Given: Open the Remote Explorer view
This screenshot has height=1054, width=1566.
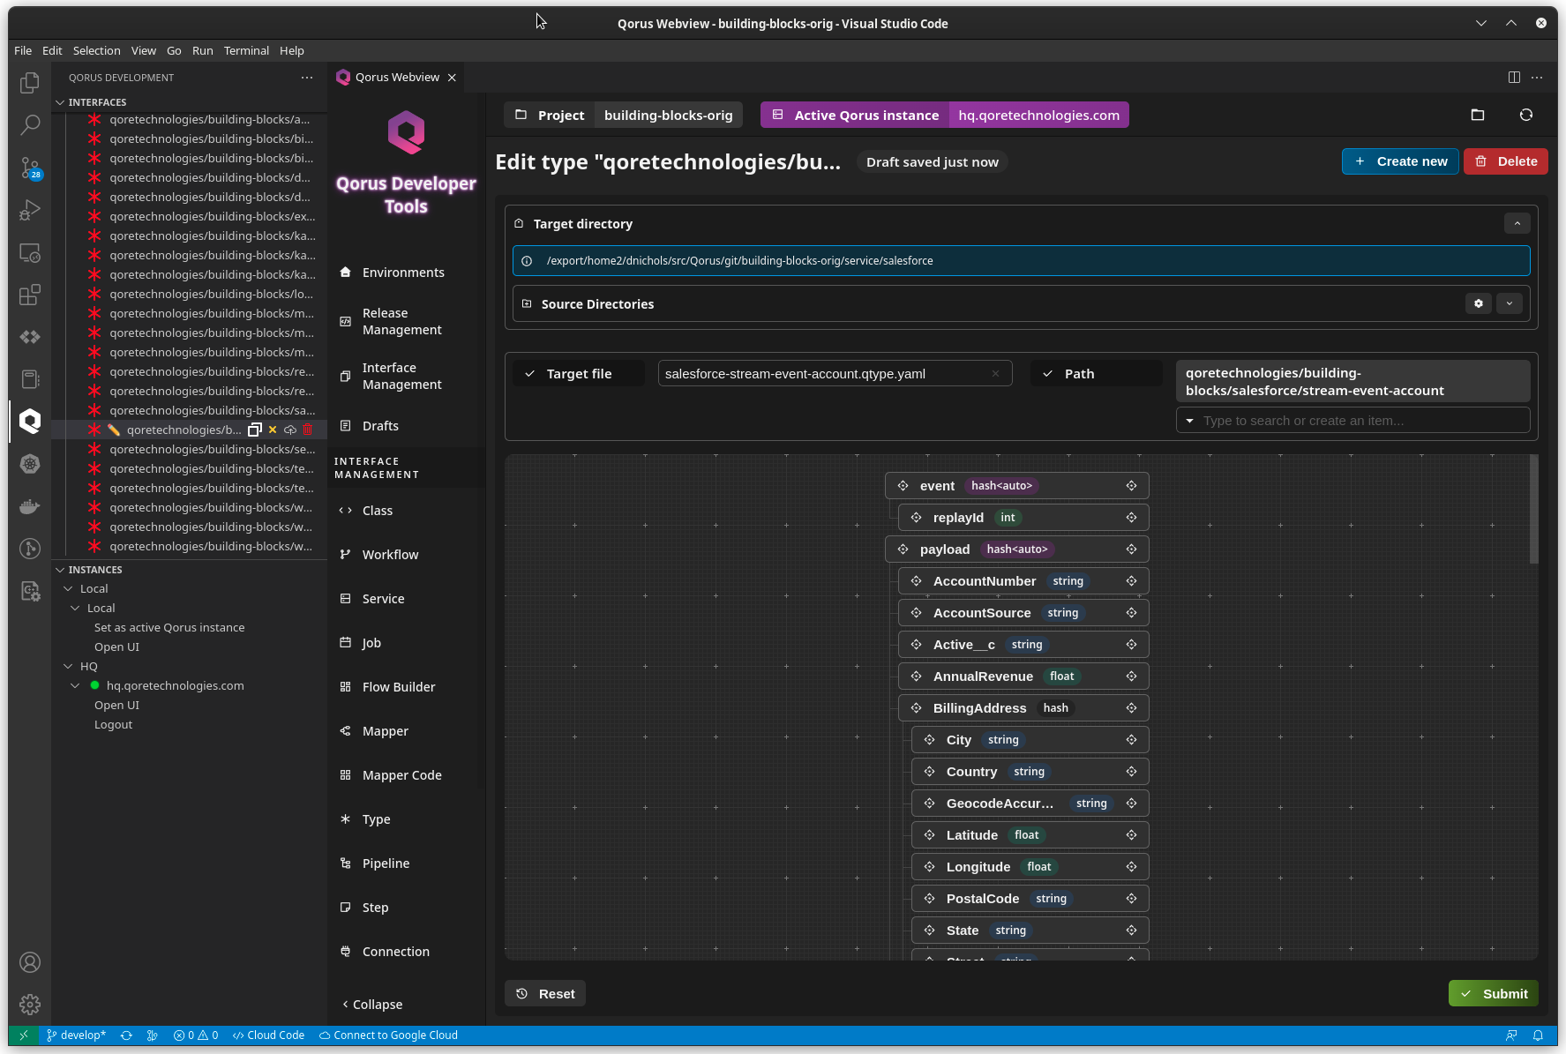Looking at the screenshot, I should pos(30,253).
